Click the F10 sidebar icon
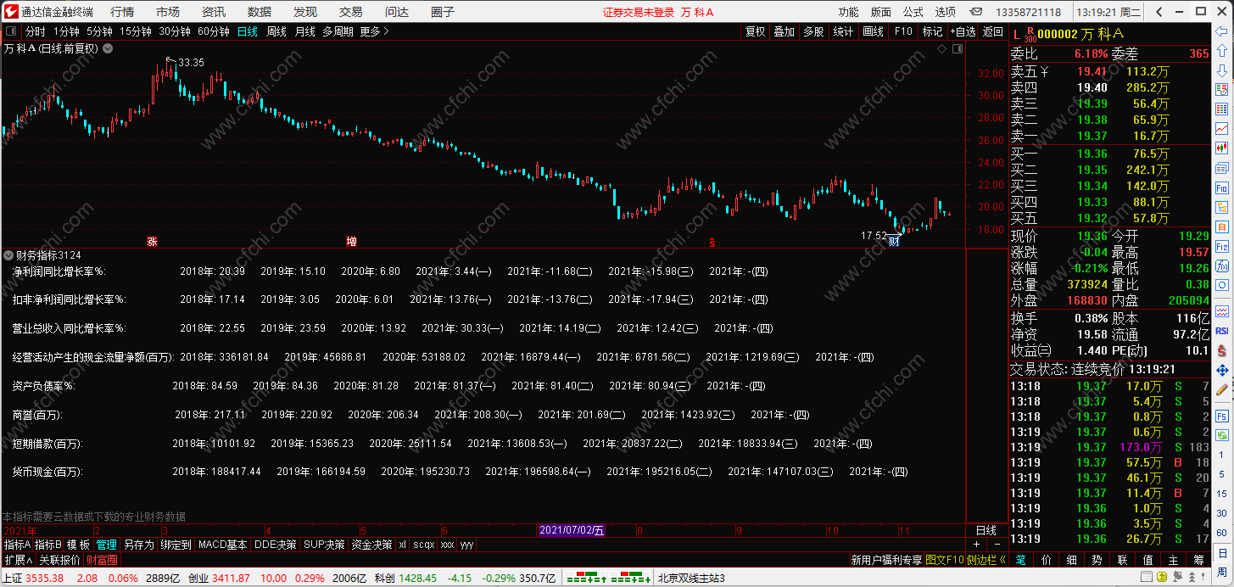 pos(1222,187)
